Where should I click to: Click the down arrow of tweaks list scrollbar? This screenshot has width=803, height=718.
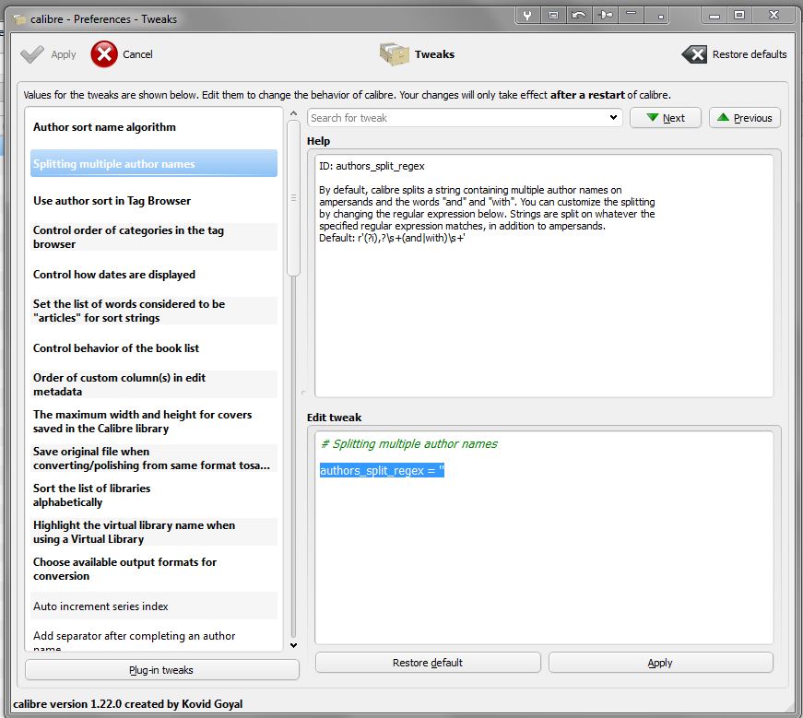click(x=293, y=645)
